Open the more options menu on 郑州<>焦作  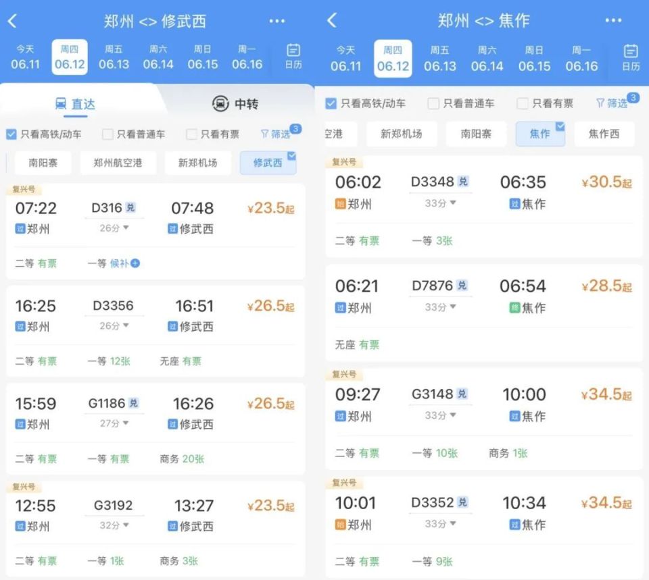[613, 20]
